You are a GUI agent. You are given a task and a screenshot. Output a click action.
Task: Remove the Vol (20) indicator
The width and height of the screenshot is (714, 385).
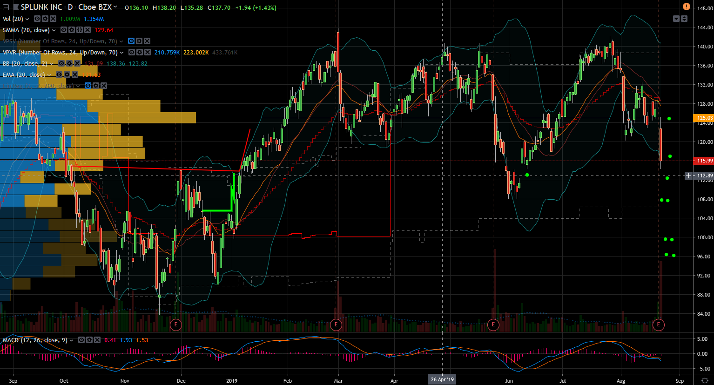tap(53, 19)
